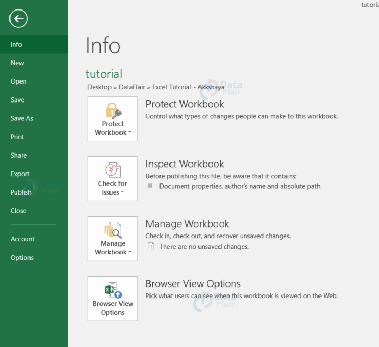Click the unsaved changes document icon

click(151, 246)
